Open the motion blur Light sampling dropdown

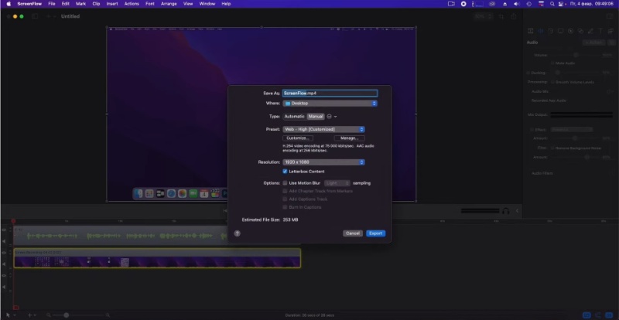337,183
